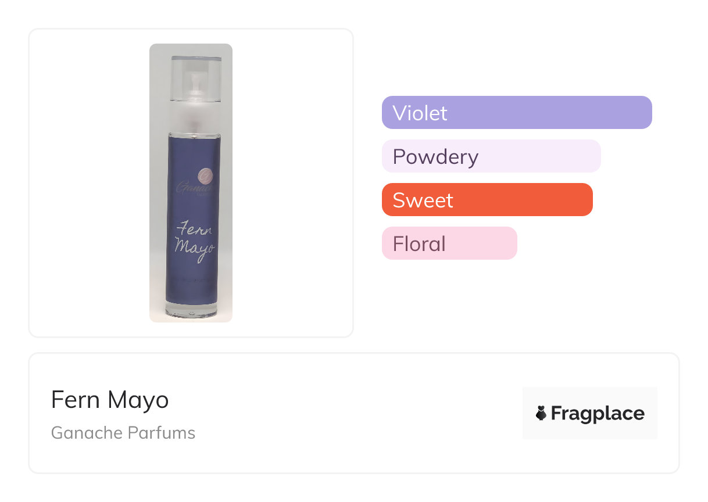Open the Fragplace logo link
This screenshot has height=502, width=708.
tap(589, 413)
